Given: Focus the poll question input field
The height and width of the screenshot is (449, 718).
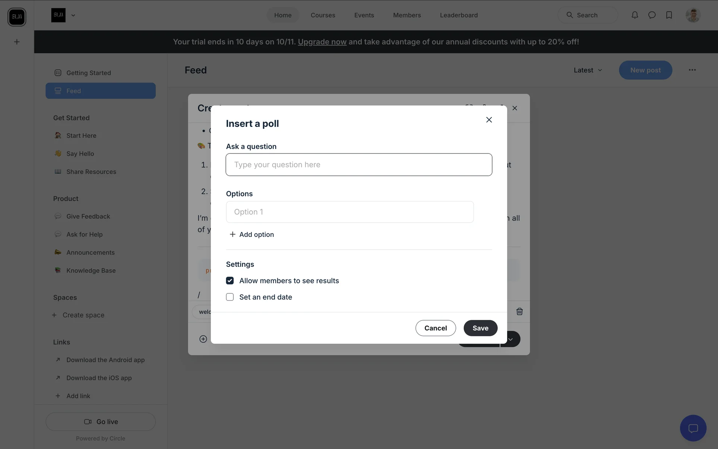Looking at the screenshot, I should click(359, 165).
